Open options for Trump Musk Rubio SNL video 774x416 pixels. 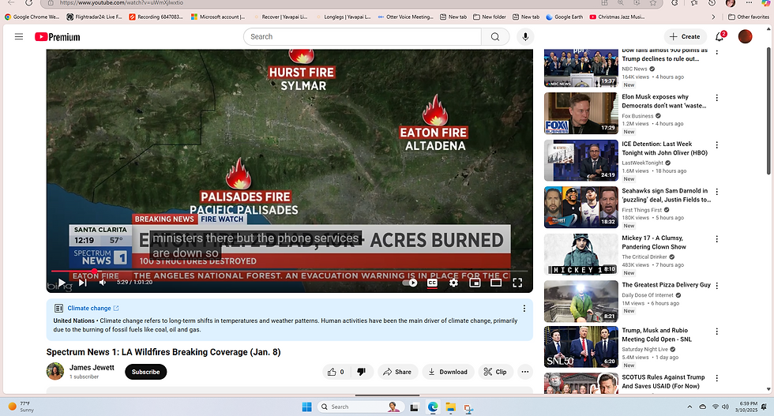[x=717, y=331]
